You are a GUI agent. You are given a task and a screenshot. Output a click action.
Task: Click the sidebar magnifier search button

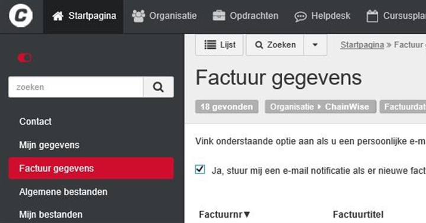(159, 87)
